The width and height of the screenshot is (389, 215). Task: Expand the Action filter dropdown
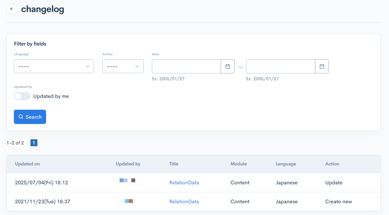coord(123,66)
